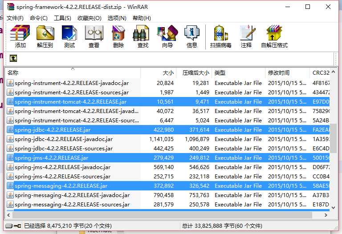Viewport: 342px width, 234px height.
Task: Click size value 1,141,035
Action: 161,139
